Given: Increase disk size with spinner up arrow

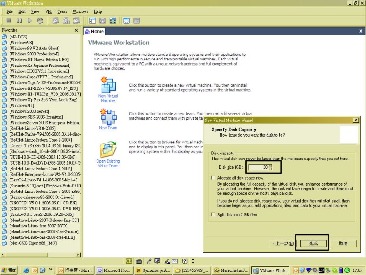Looking at the screenshot, I should (270, 166).
